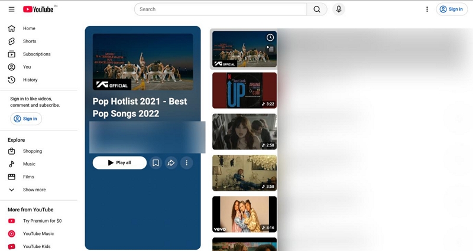
Task: Open the hamburger guide menu
Action: pos(11,9)
